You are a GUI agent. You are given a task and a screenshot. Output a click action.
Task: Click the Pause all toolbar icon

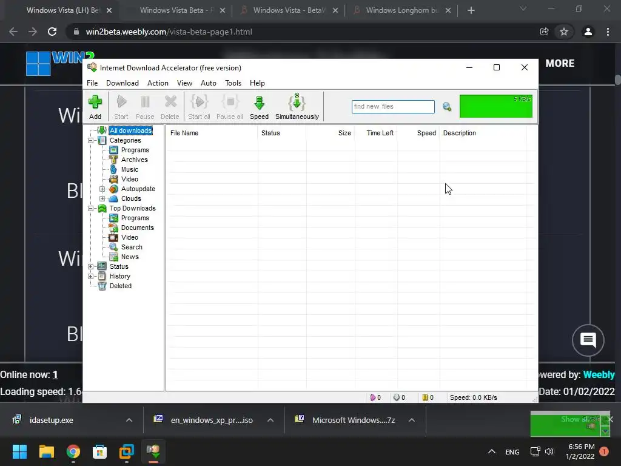pos(230,107)
